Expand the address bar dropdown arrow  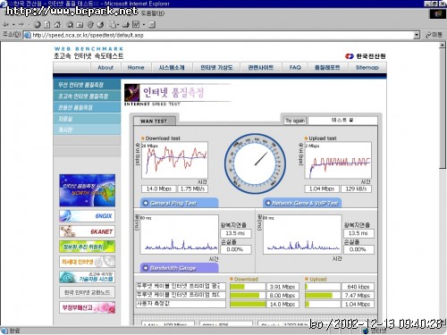(x=417, y=35)
